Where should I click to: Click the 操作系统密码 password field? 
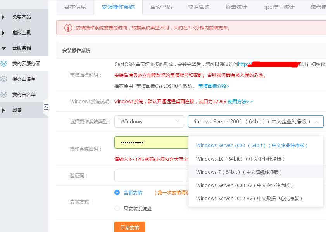coord(151,142)
